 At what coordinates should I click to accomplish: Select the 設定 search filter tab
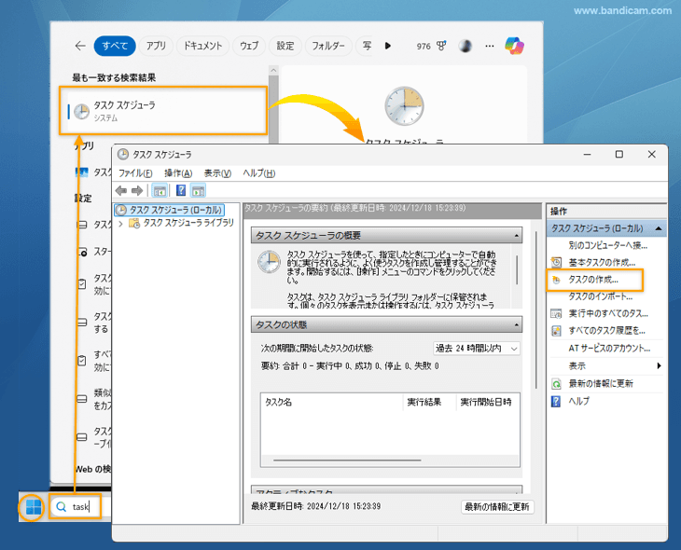(285, 46)
